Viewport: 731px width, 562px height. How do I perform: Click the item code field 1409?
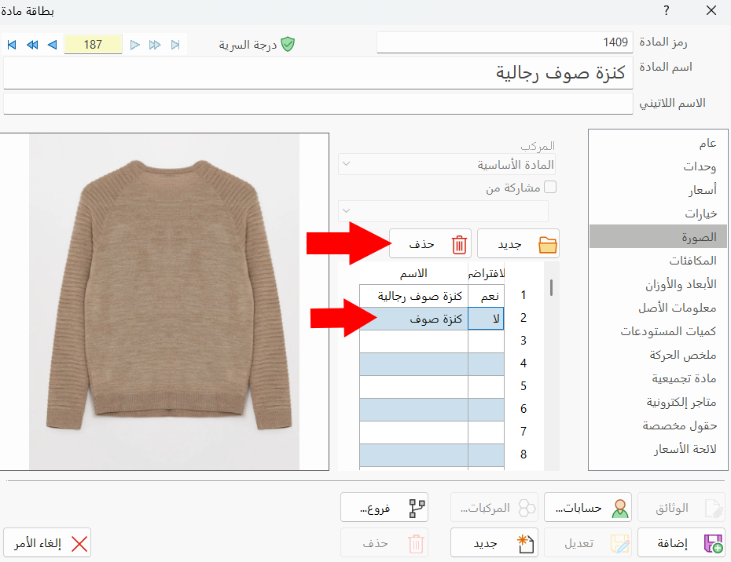pyautogui.click(x=505, y=42)
